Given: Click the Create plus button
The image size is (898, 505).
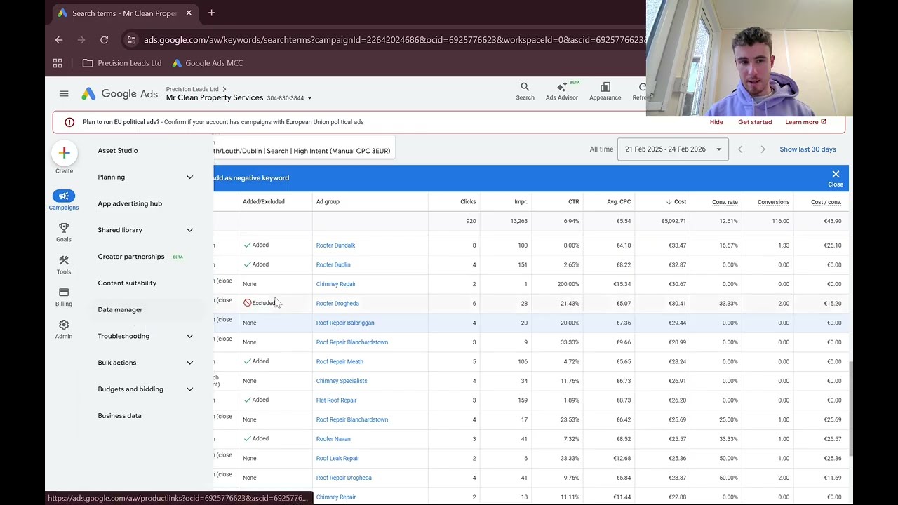Looking at the screenshot, I should click(64, 152).
